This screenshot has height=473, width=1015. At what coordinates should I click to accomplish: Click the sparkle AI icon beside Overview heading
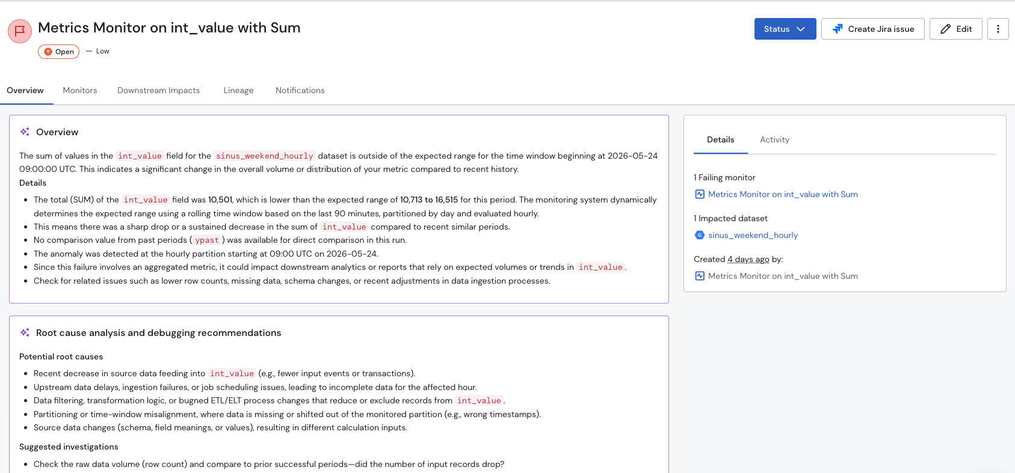25,132
